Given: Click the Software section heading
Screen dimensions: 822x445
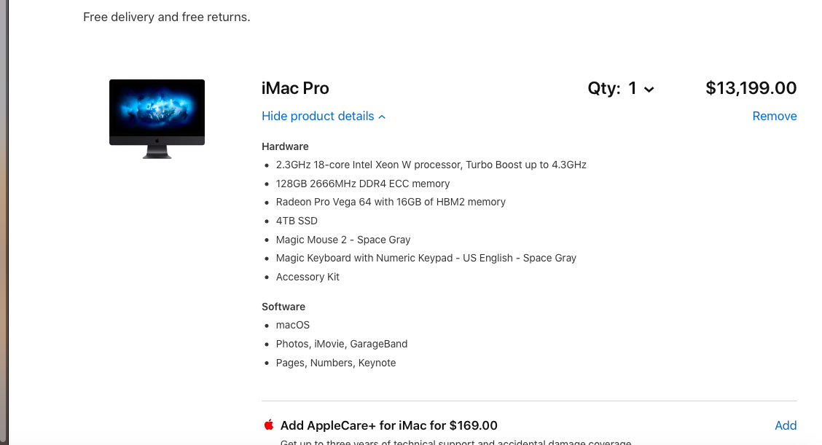Looking at the screenshot, I should (x=283, y=307).
